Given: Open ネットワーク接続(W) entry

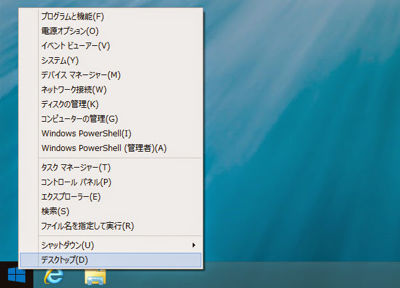Looking at the screenshot, I should tap(111, 90).
